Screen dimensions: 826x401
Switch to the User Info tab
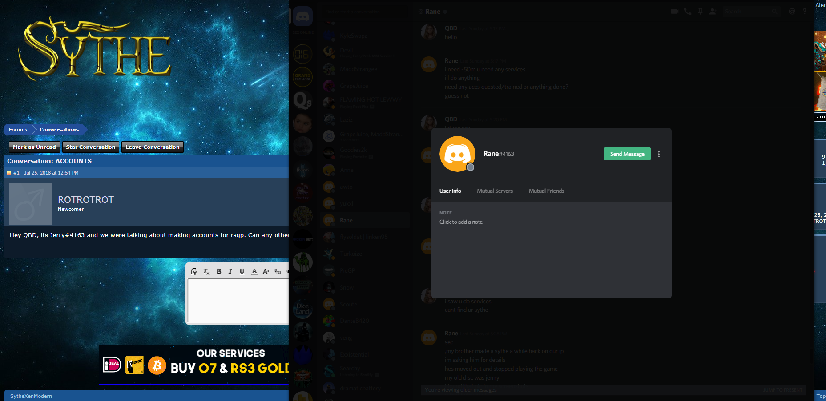coord(450,191)
